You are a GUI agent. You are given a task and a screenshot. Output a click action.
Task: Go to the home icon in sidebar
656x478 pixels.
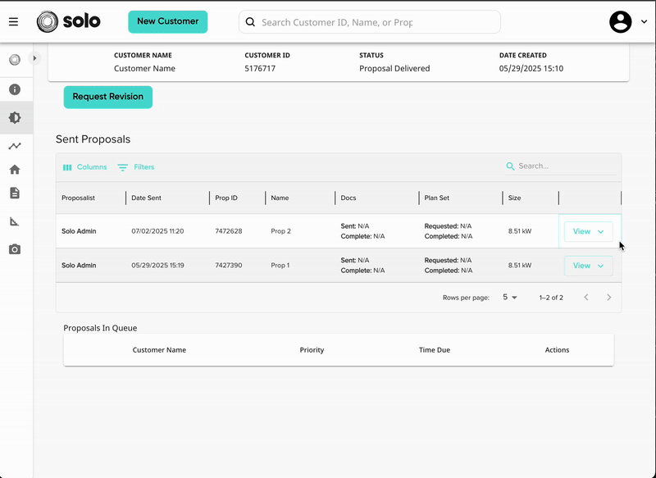[x=15, y=170]
